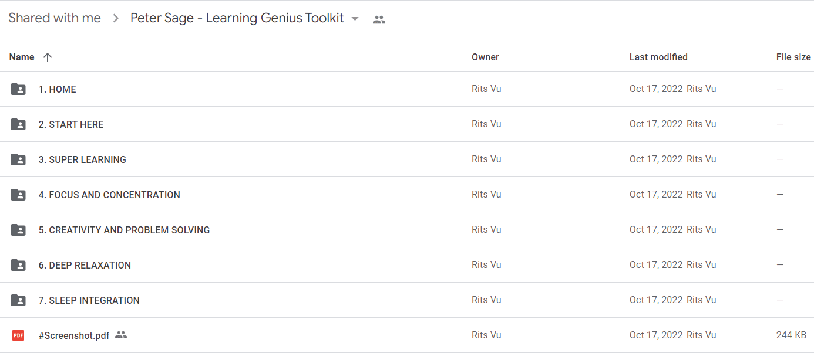Click the shared people icon next to the folder title
Viewport: 814px width, 353px height.
[x=379, y=19]
